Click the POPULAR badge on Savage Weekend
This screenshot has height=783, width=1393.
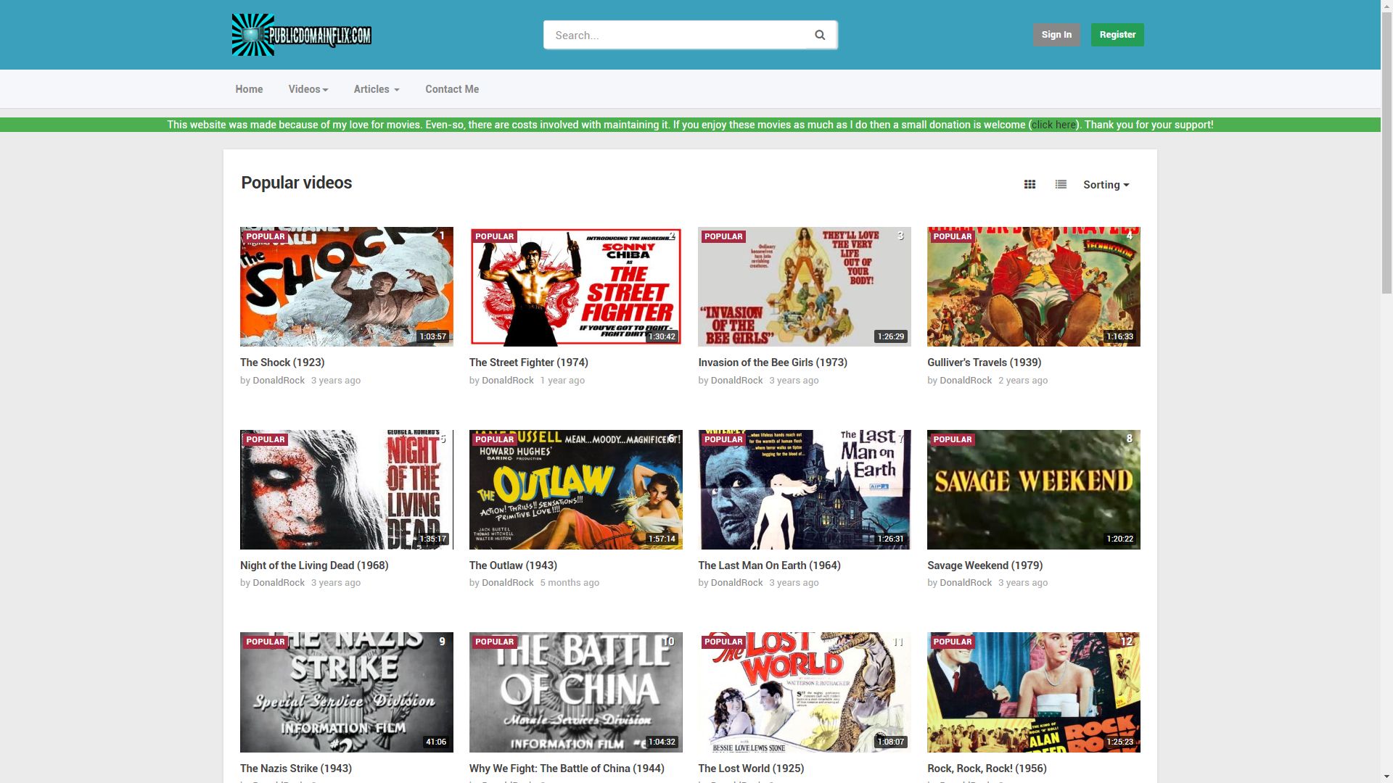952,439
